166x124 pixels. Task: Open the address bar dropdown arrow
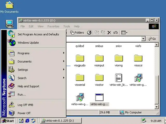click(x=143, y=39)
